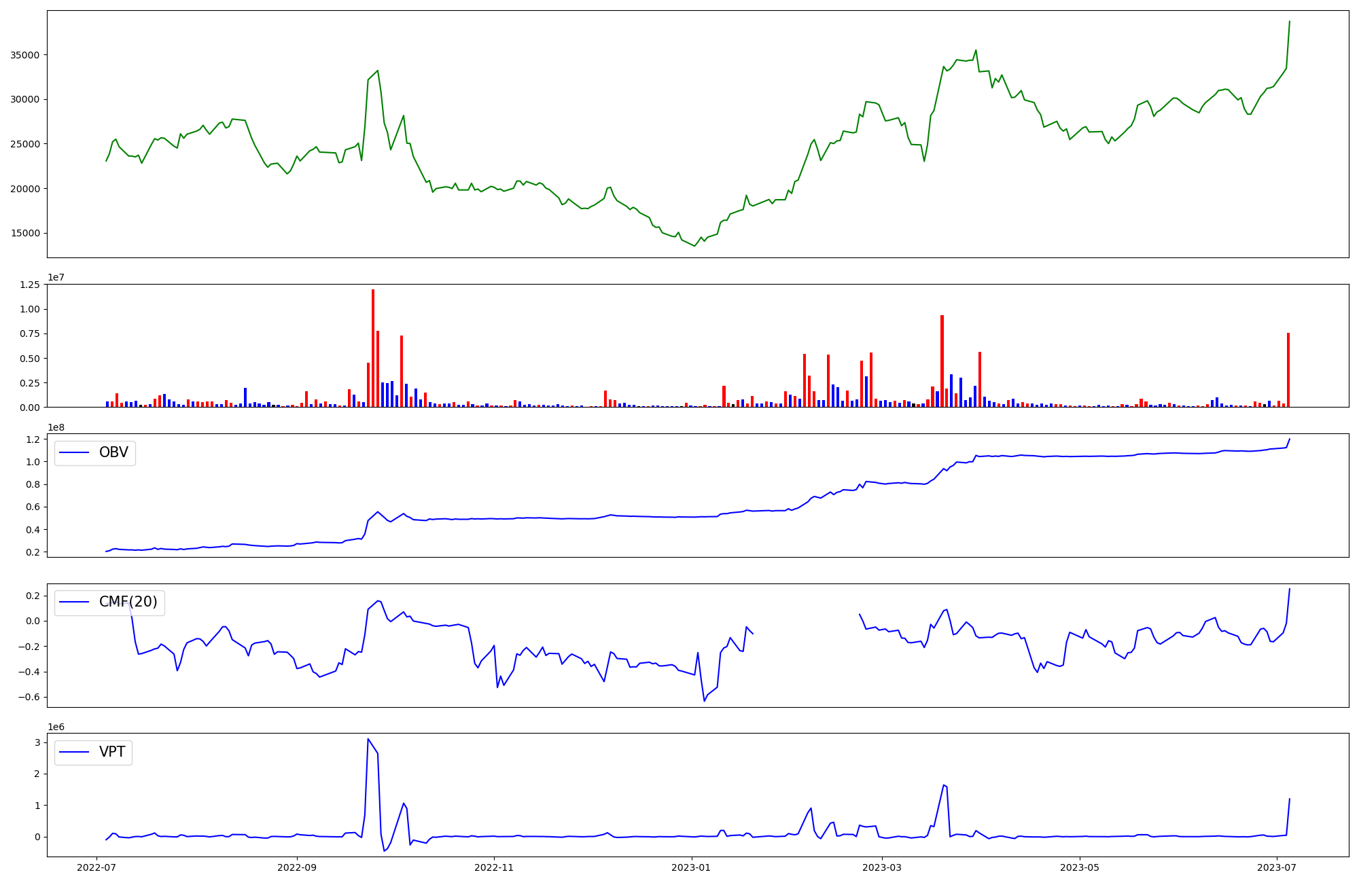Click the 1e7 scale label above volume chart
This screenshot has height=883, width=1359.
(x=56, y=277)
